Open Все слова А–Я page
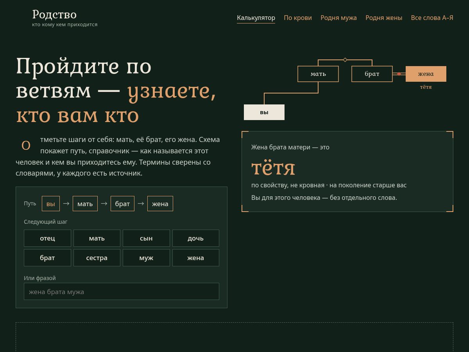This screenshot has width=469, height=352. [432, 18]
